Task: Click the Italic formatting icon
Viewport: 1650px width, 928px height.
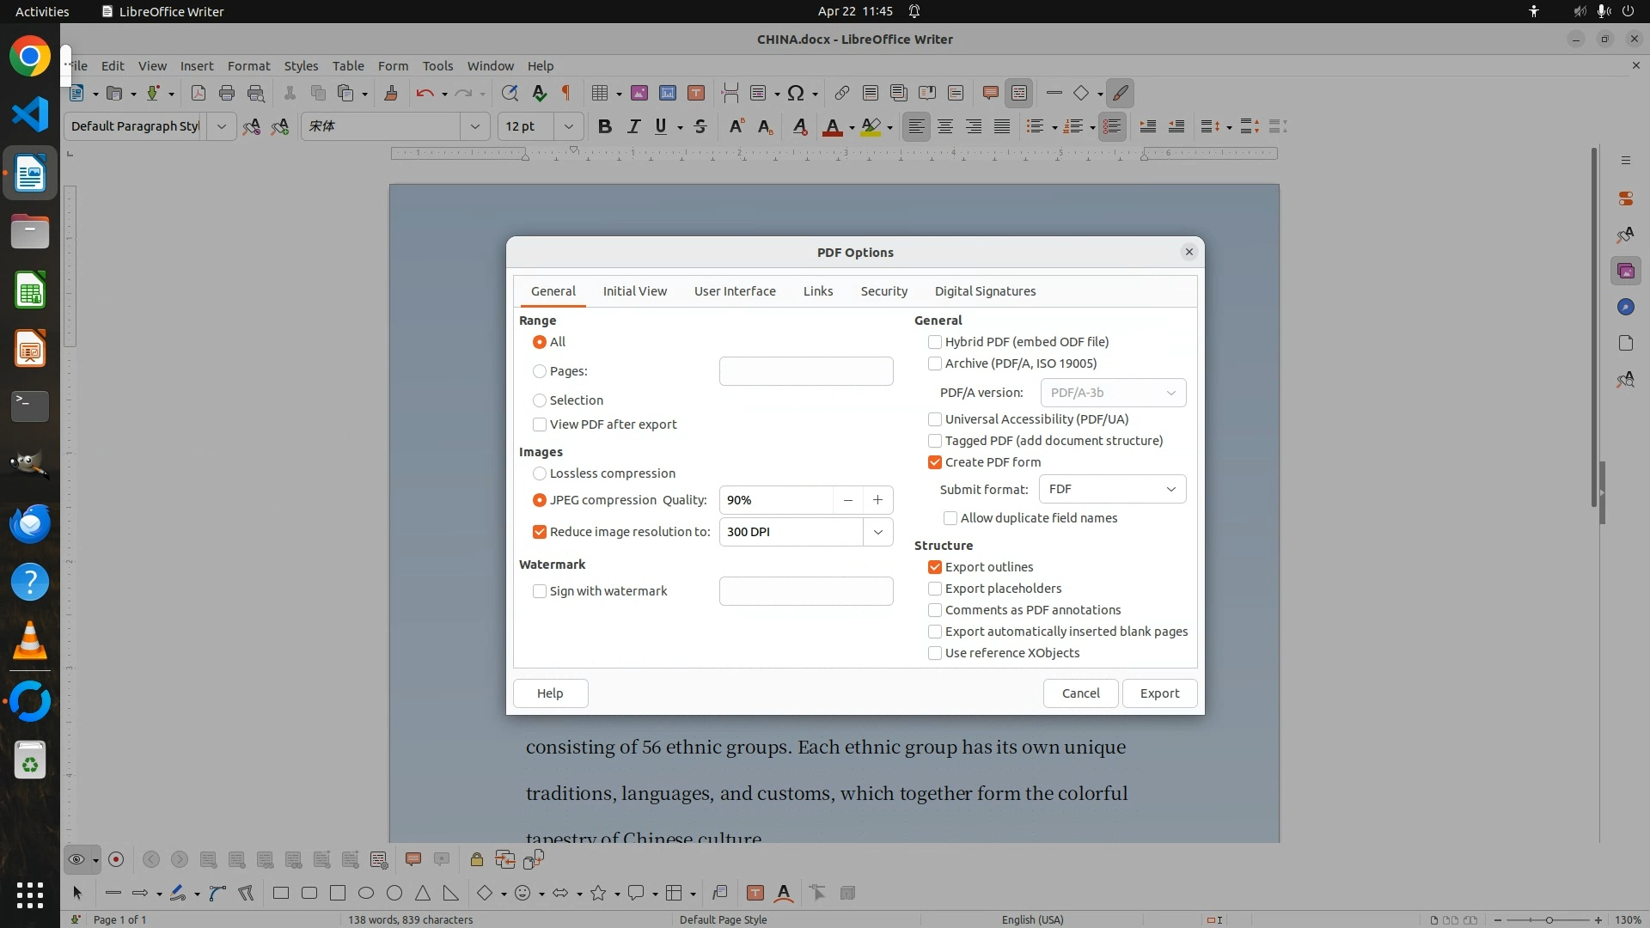Action: tap(633, 126)
